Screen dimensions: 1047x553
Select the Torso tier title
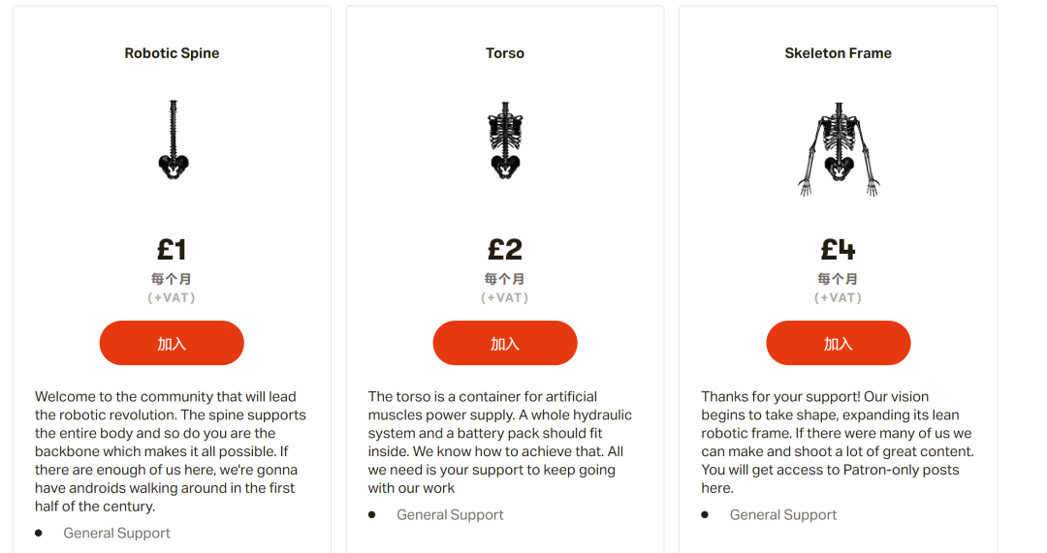click(x=505, y=53)
